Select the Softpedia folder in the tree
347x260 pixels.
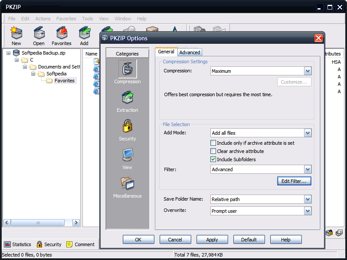coord(56,74)
